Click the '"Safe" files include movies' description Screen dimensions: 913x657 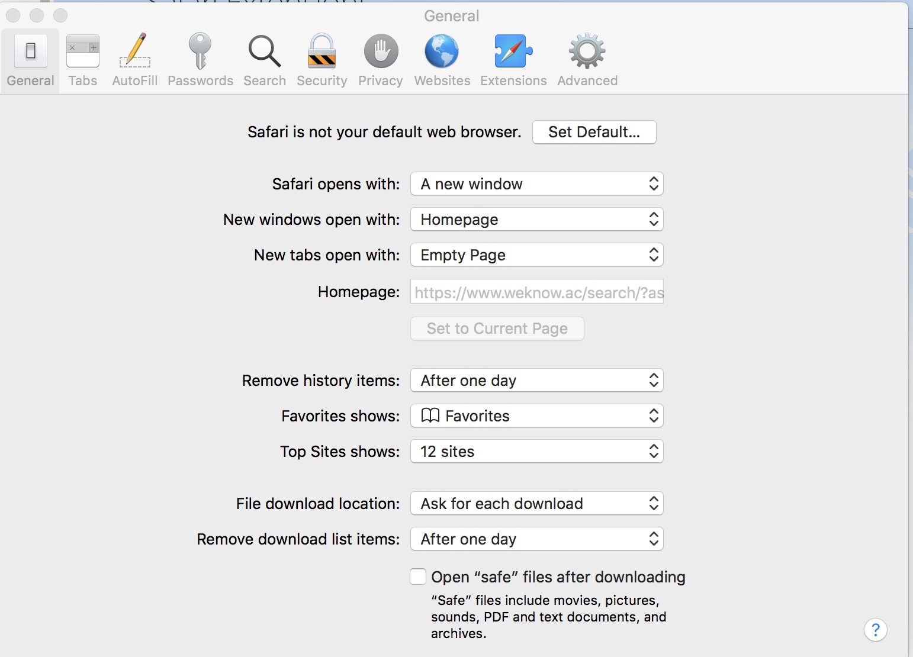[549, 617]
